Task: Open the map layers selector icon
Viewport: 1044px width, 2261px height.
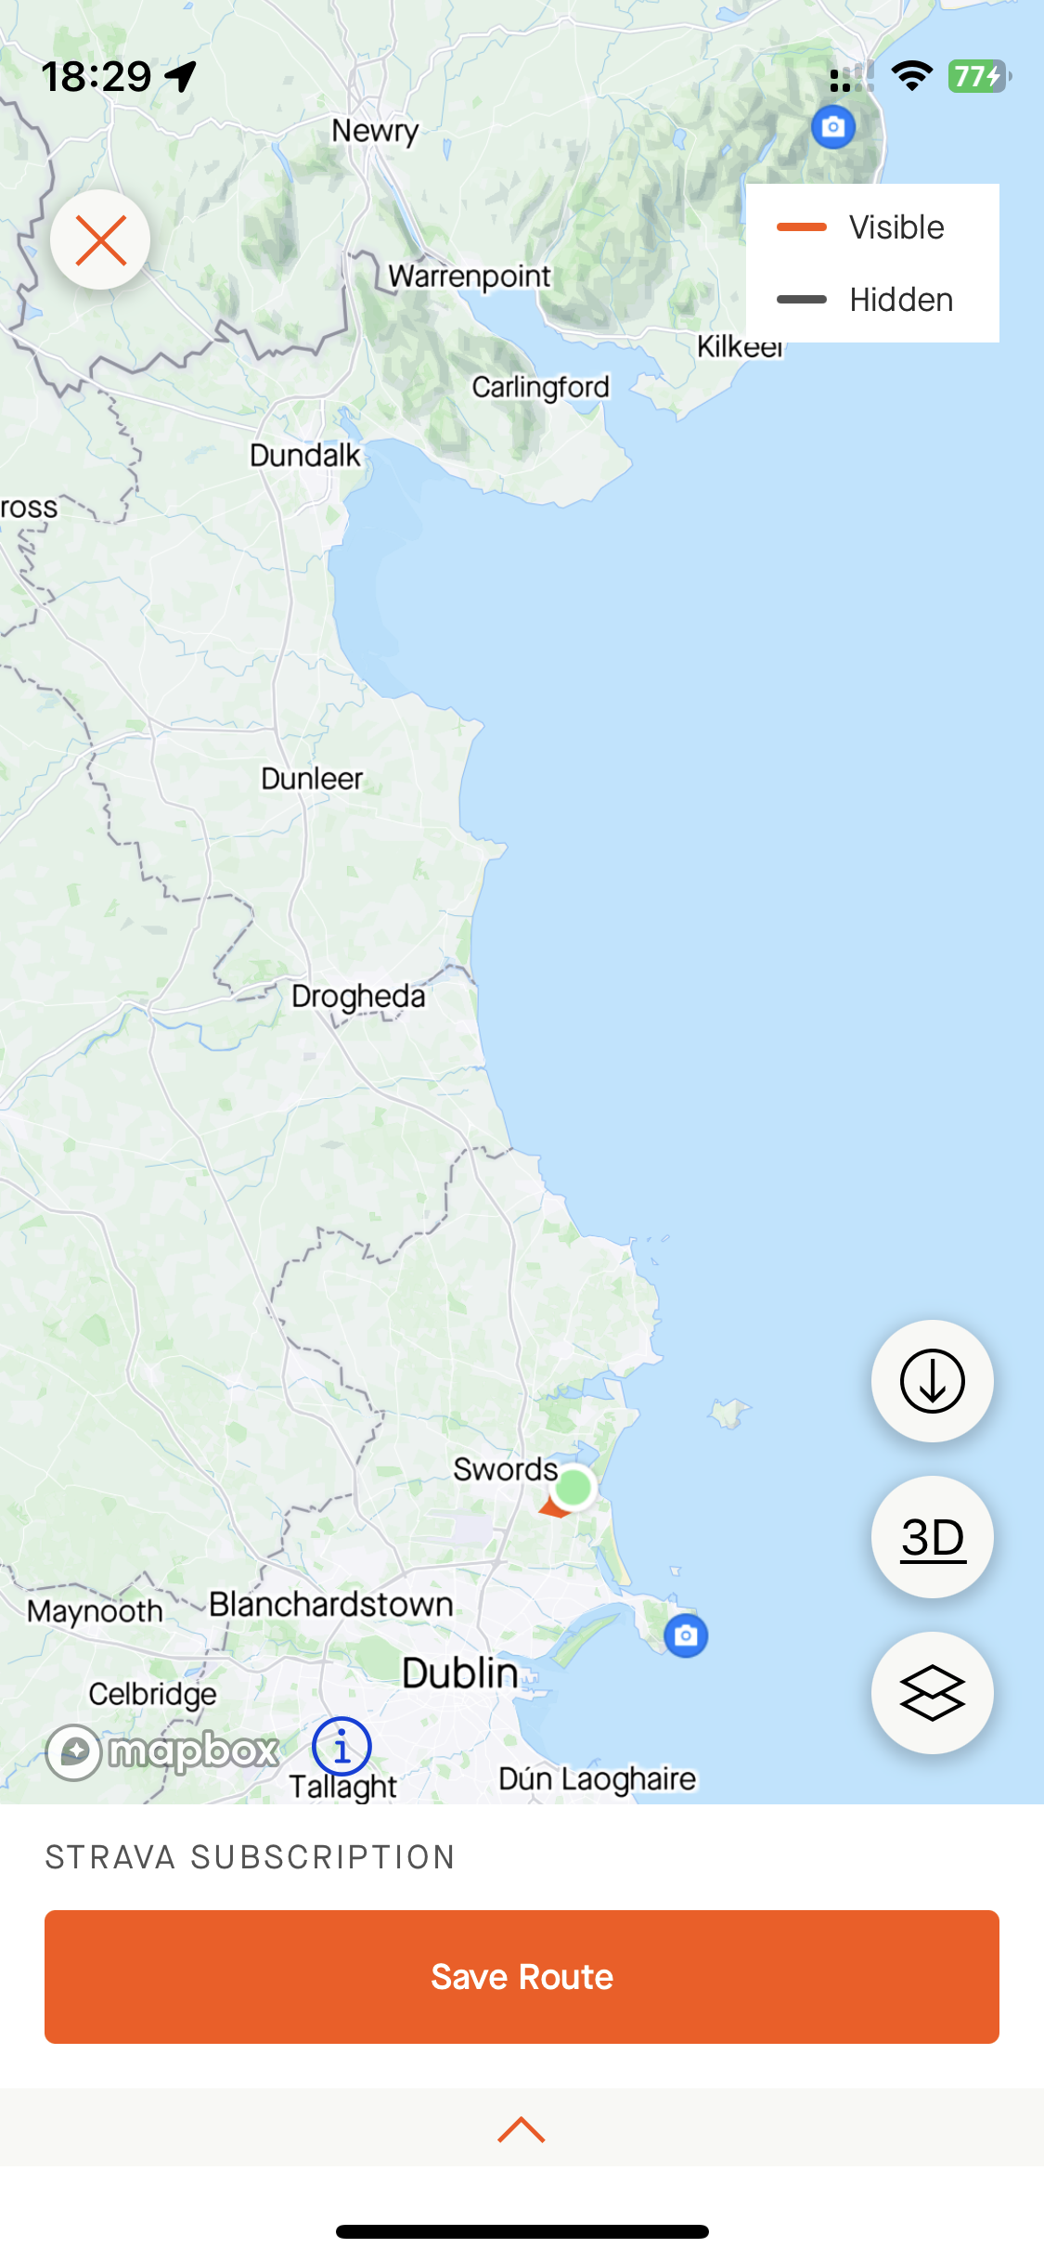Action: pos(932,1693)
